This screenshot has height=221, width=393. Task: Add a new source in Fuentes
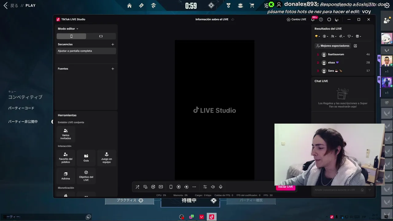pos(113,69)
